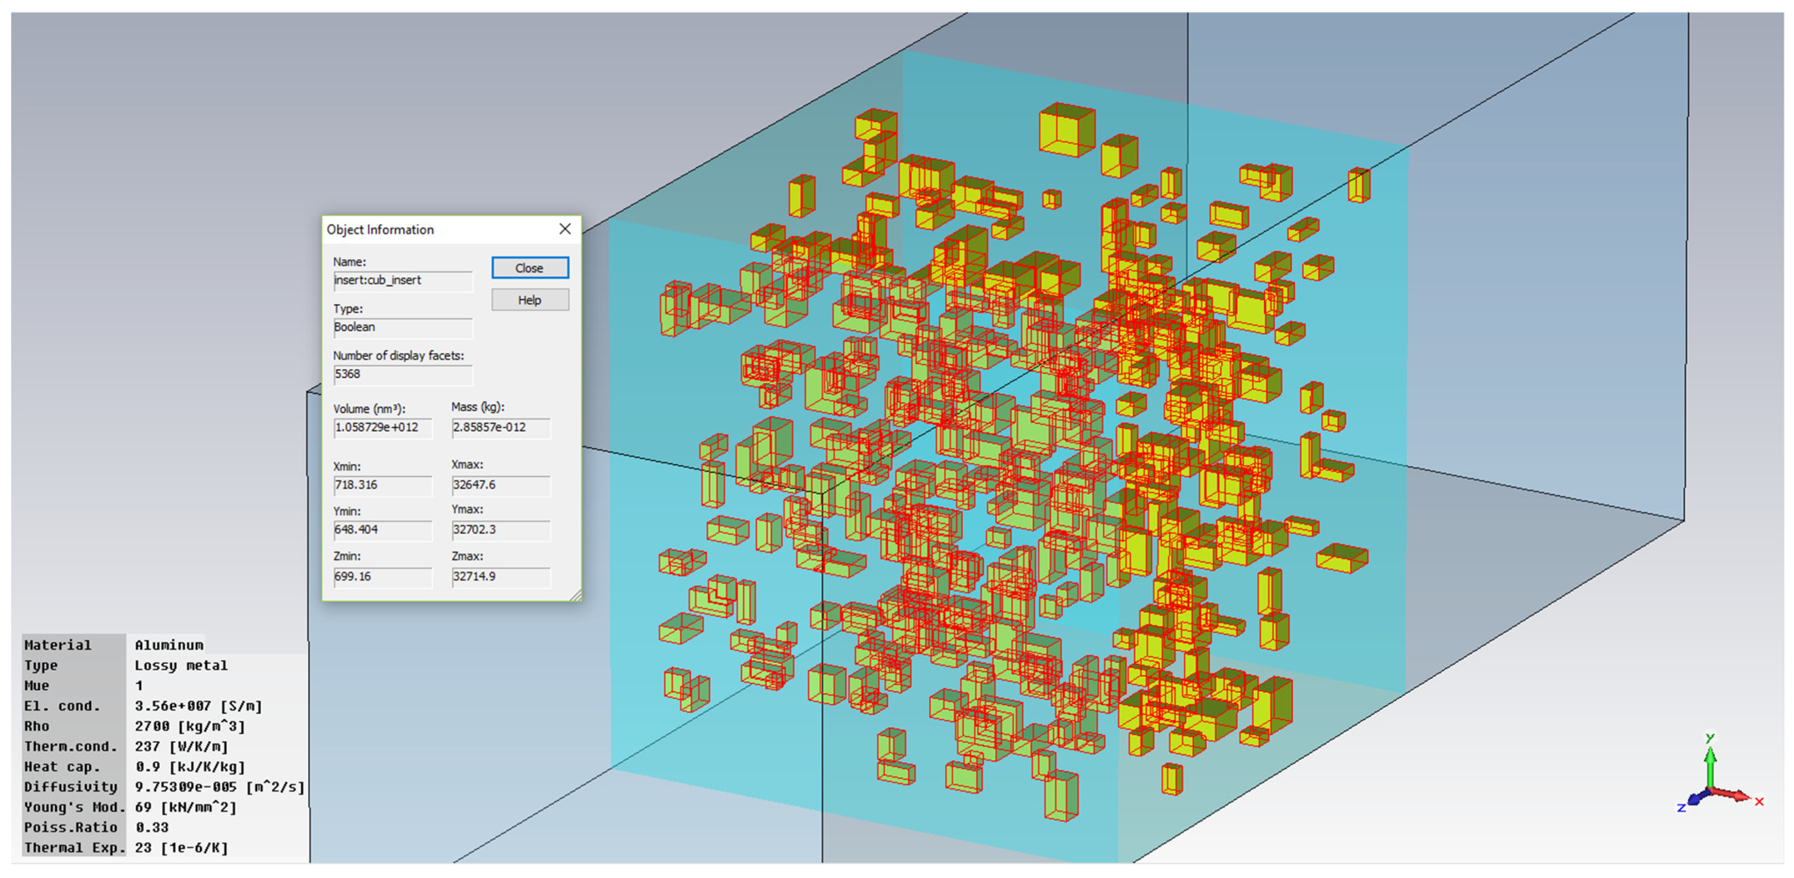This screenshot has width=1794, height=878.
Task: Click the Object Information title bar
Action: pyautogui.click(x=432, y=230)
